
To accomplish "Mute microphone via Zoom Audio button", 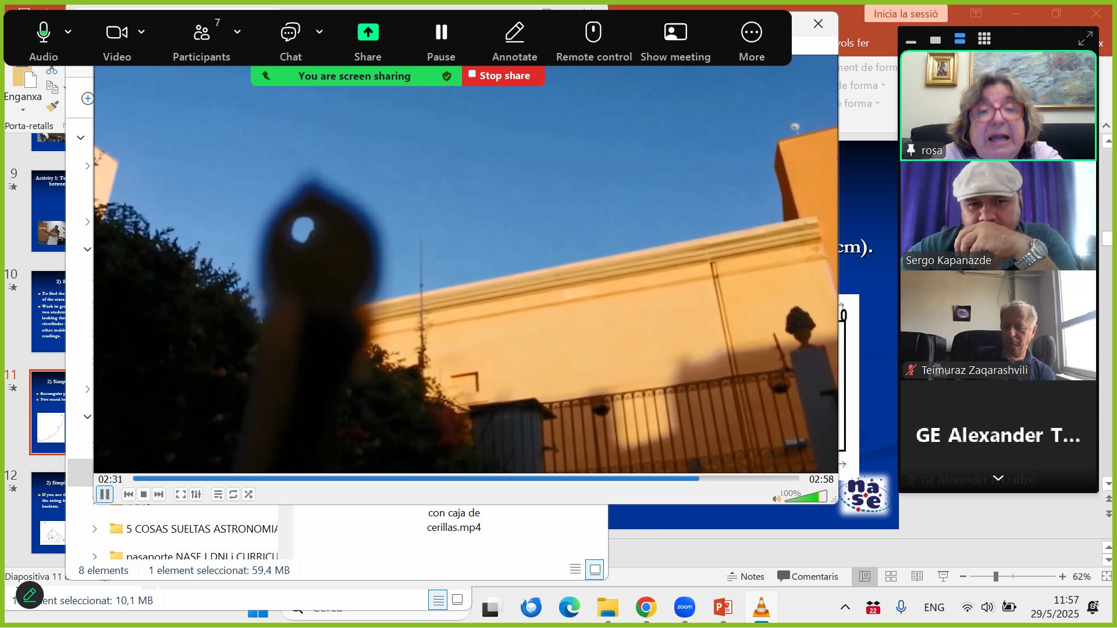I will click(x=44, y=40).
